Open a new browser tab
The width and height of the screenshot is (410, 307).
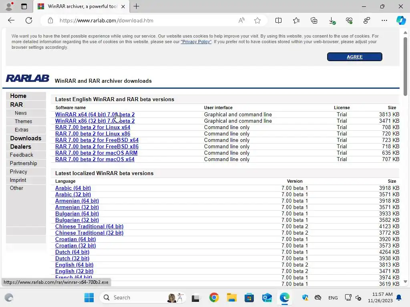click(136, 6)
